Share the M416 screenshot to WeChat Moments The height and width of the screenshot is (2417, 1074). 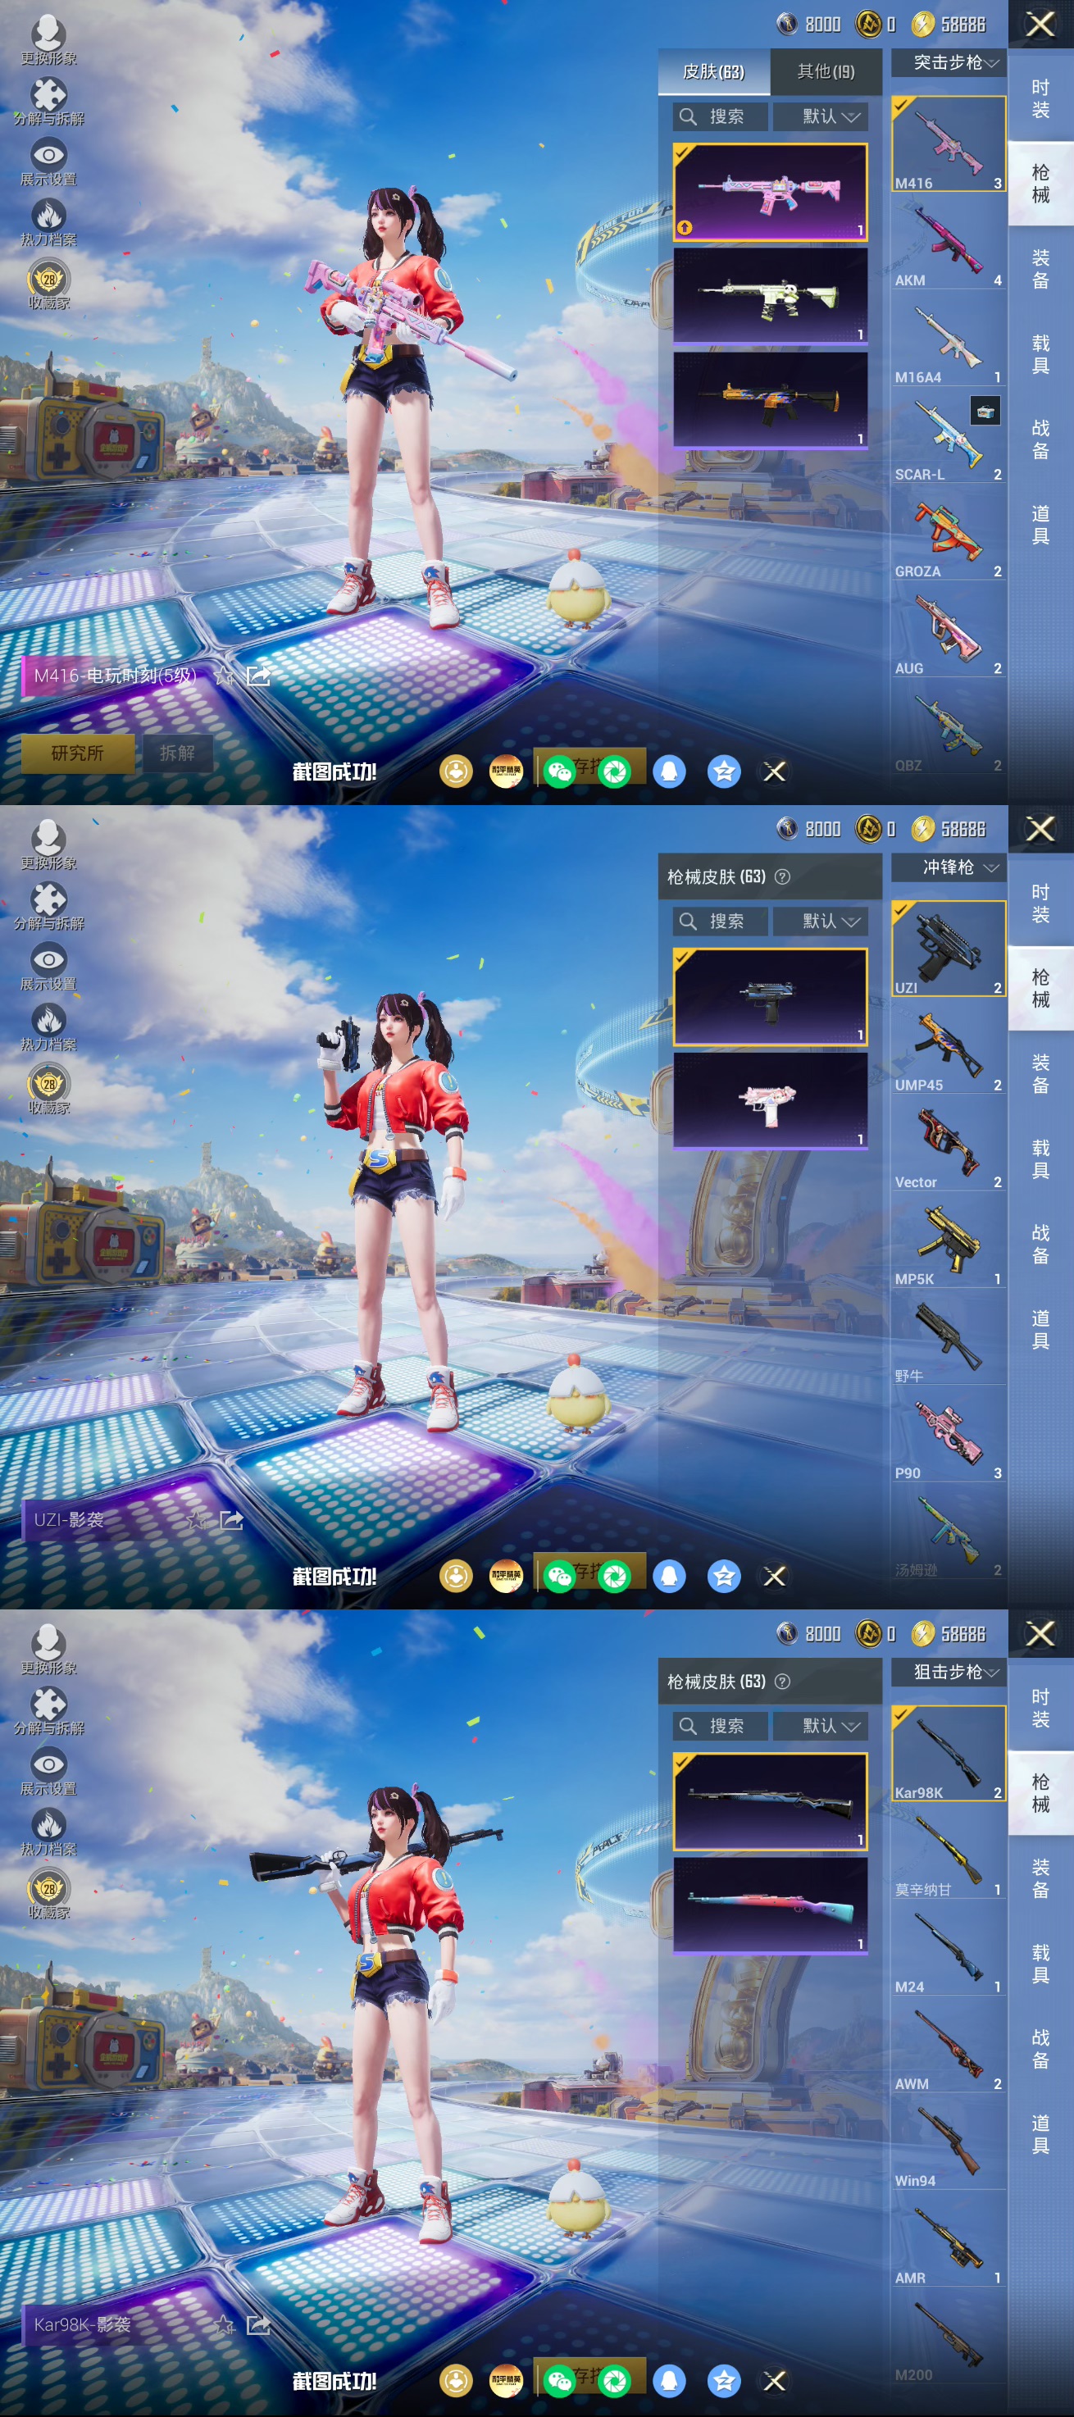(x=616, y=772)
